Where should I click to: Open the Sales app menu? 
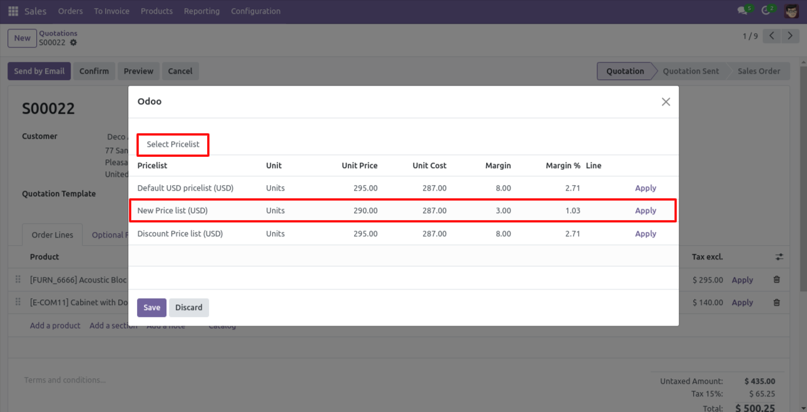(36, 11)
